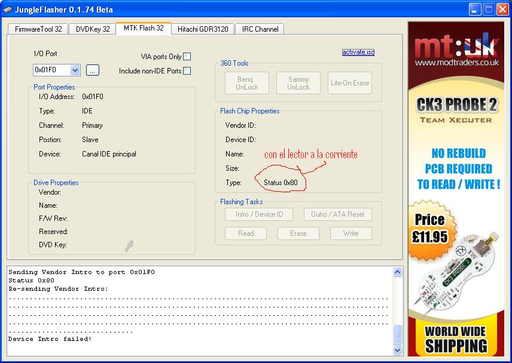Click Outro / ATA Reset button
Viewport: 512px width, 363px height.
pos(337,214)
